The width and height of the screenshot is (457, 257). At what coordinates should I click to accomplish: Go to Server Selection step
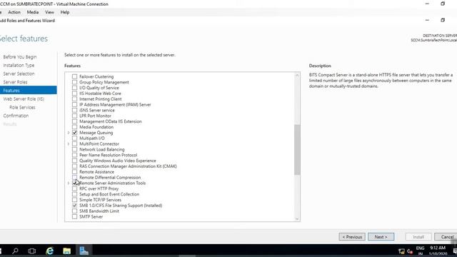tap(19, 74)
